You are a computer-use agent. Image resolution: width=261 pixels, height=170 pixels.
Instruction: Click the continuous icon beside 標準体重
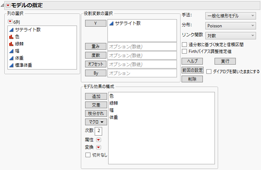11,65
